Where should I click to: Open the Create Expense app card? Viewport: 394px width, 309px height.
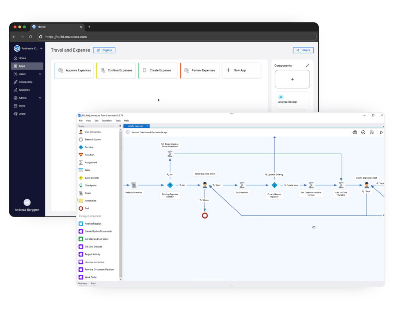pos(157,70)
